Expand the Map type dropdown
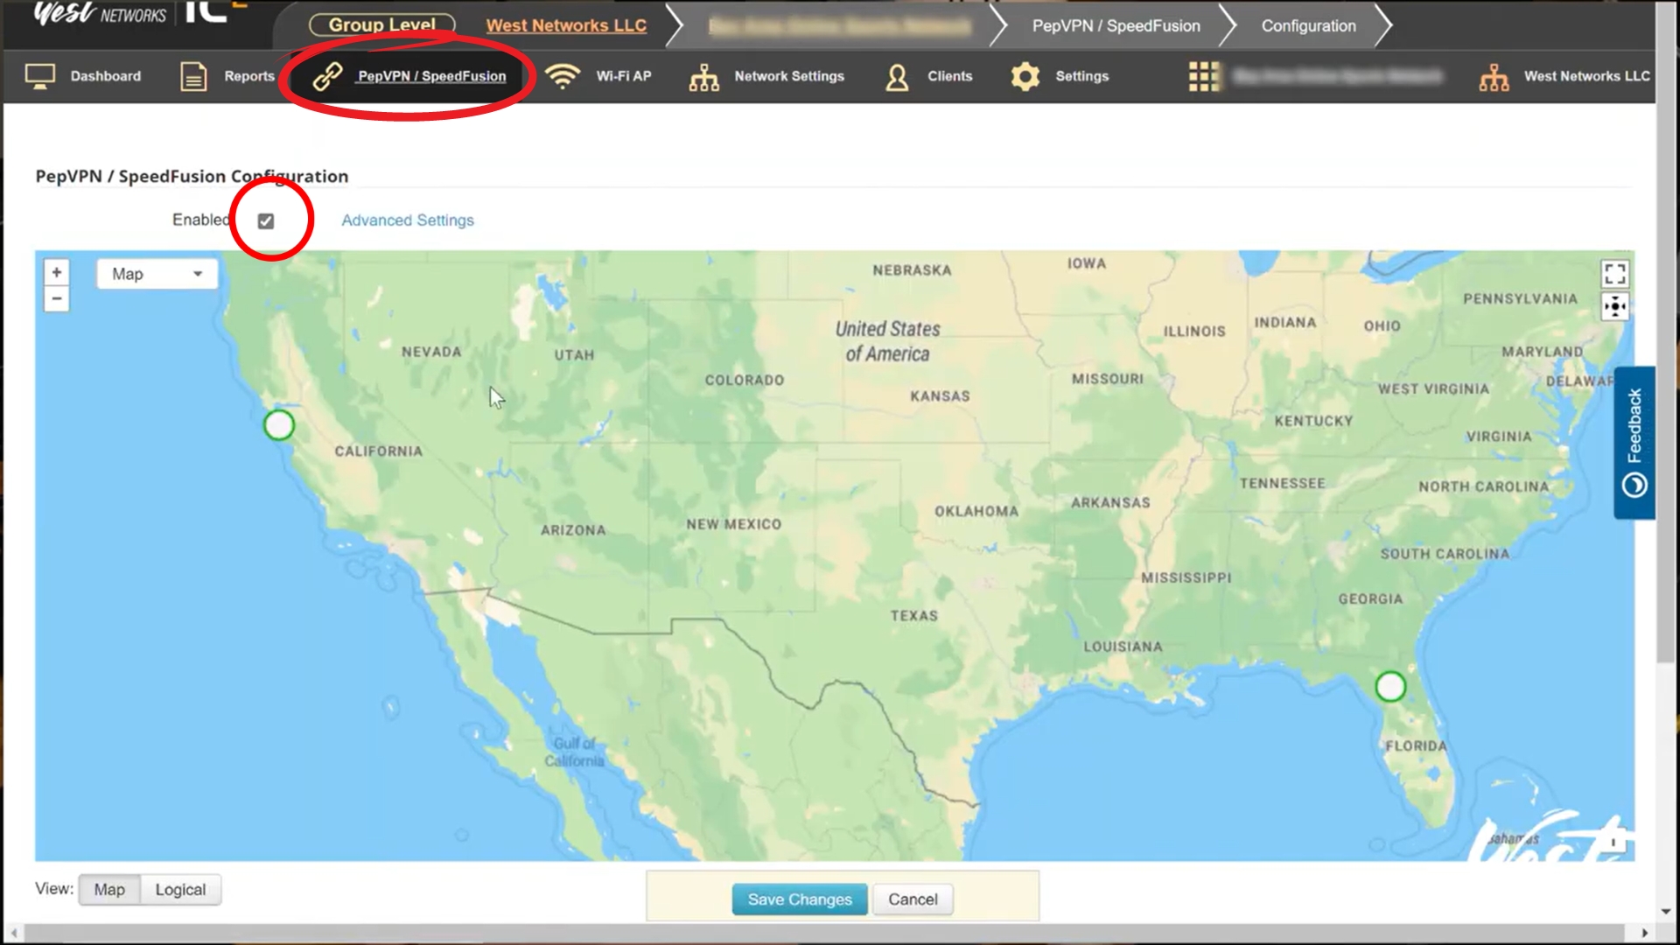Viewport: 1680px width, 945px height. pos(157,274)
